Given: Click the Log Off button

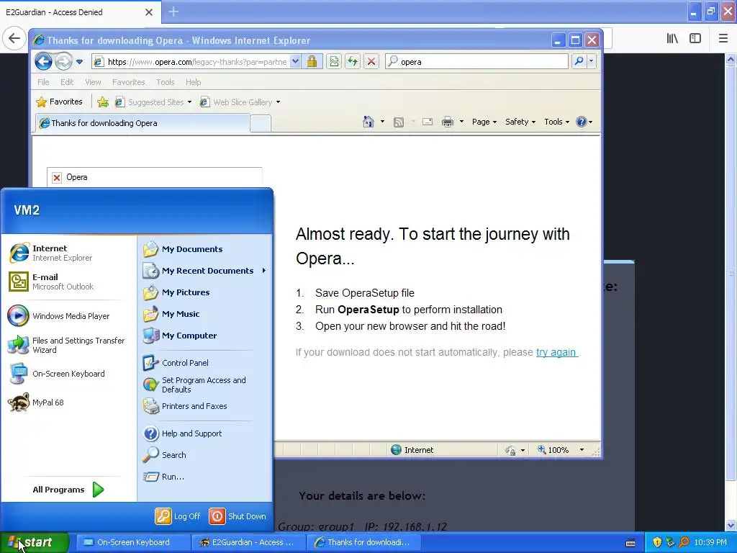Looking at the screenshot, I should [178, 516].
